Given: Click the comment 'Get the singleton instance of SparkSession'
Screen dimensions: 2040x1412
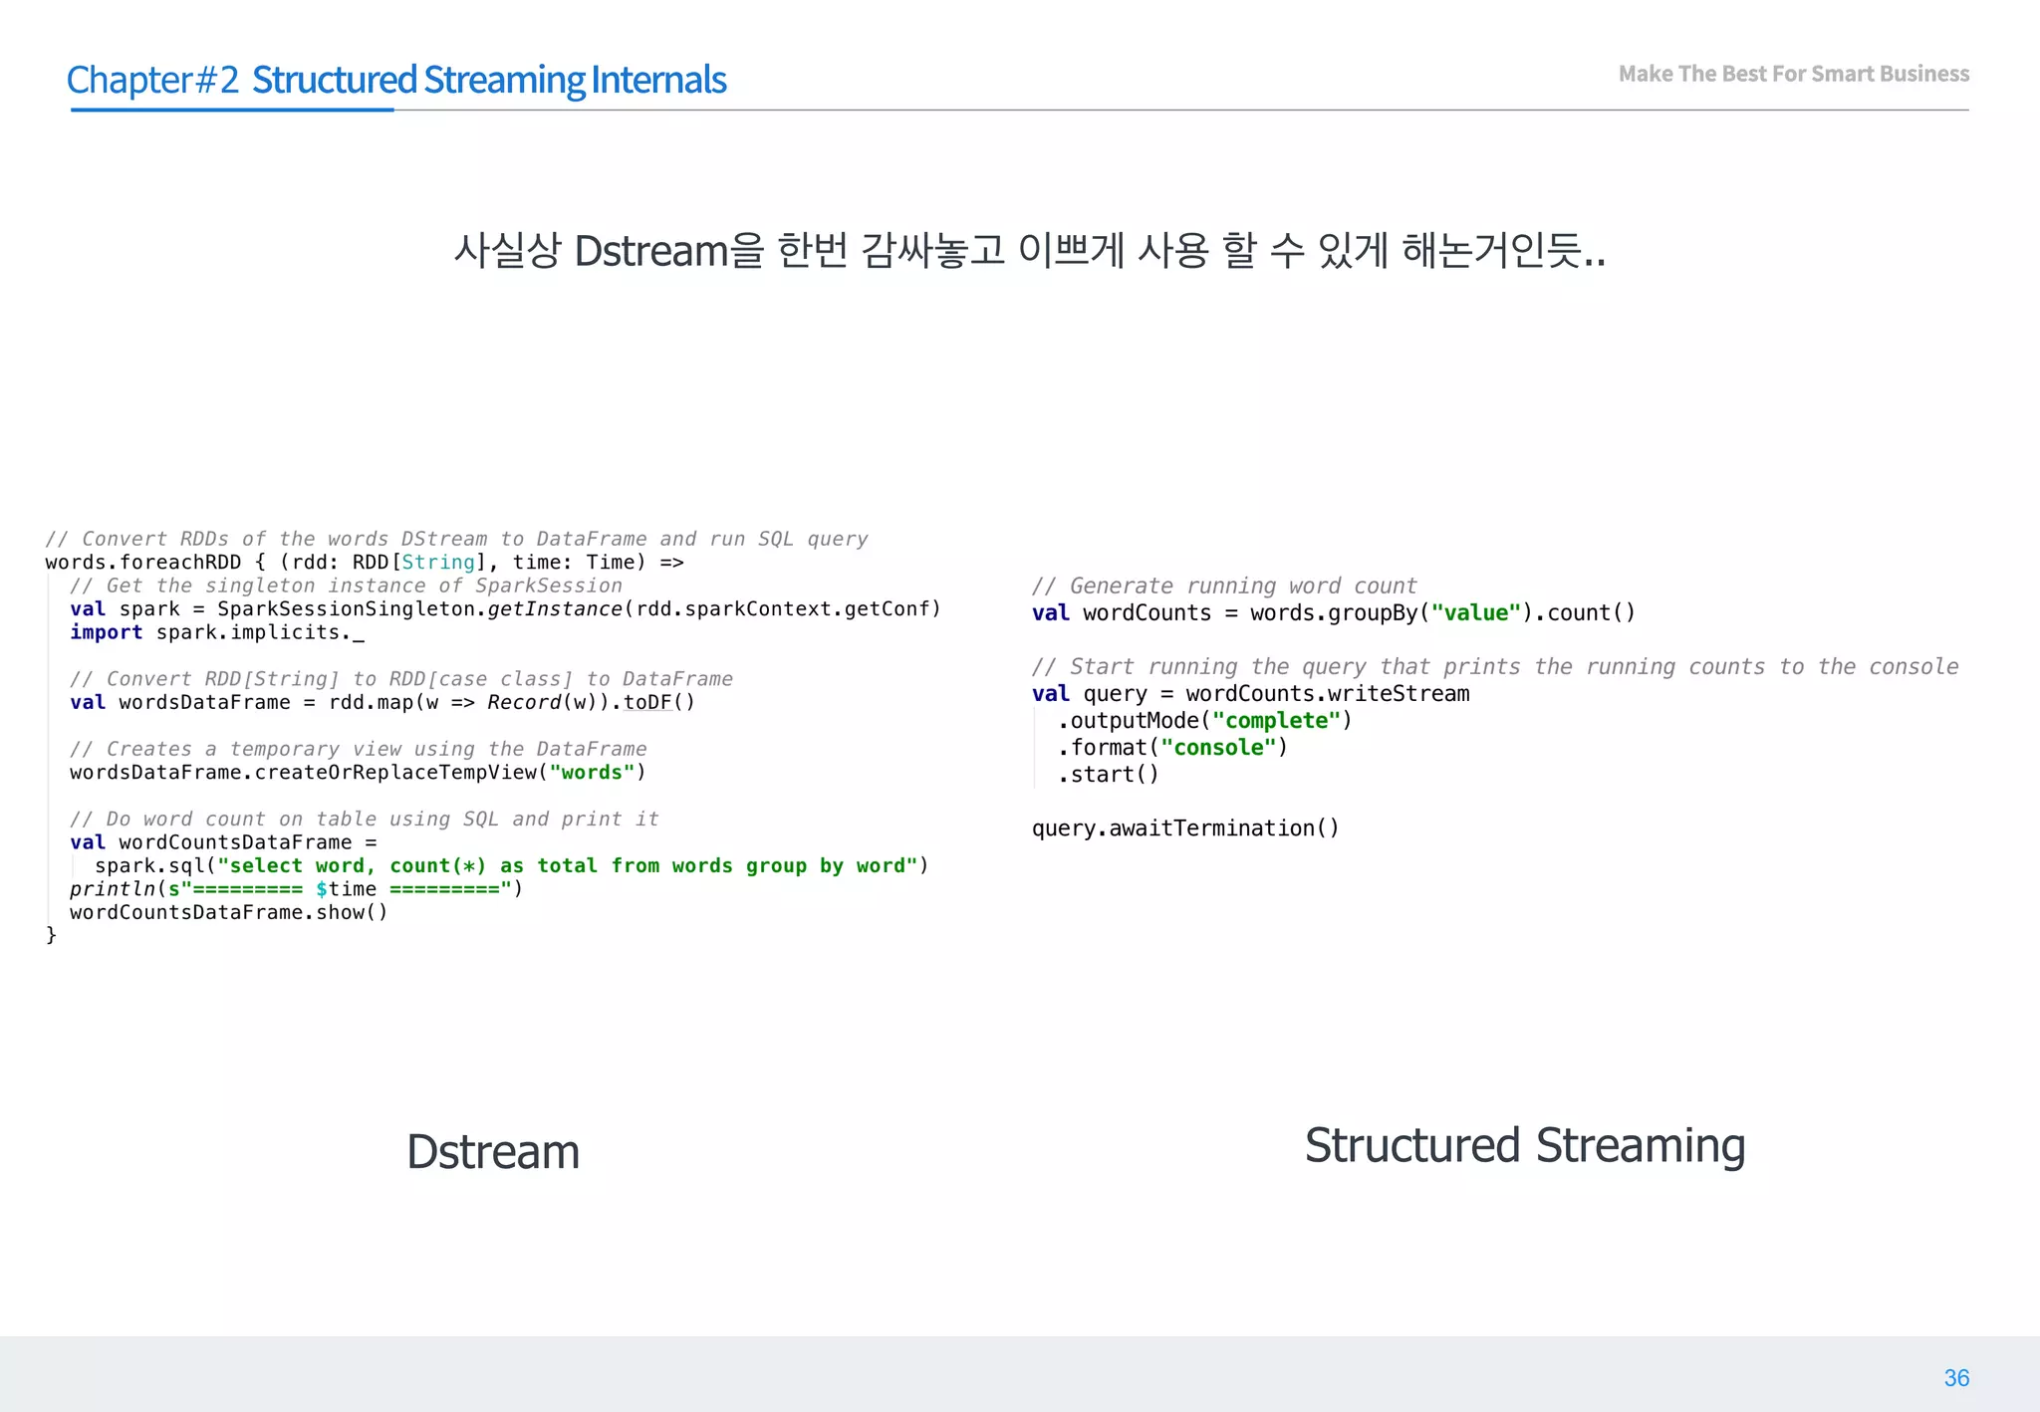Looking at the screenshot, I should pyautogui.click(x=346, y=586).
